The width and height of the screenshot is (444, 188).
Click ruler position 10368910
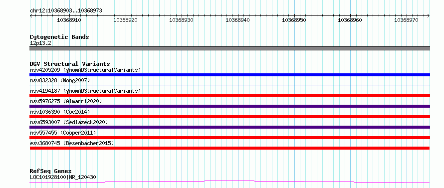pos(69,20)
